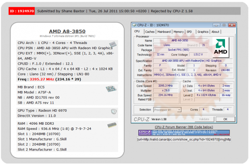Click the Specification field text
Image resolution: width=250 pixels, height=165 pixels.
[x=193, y=61]
